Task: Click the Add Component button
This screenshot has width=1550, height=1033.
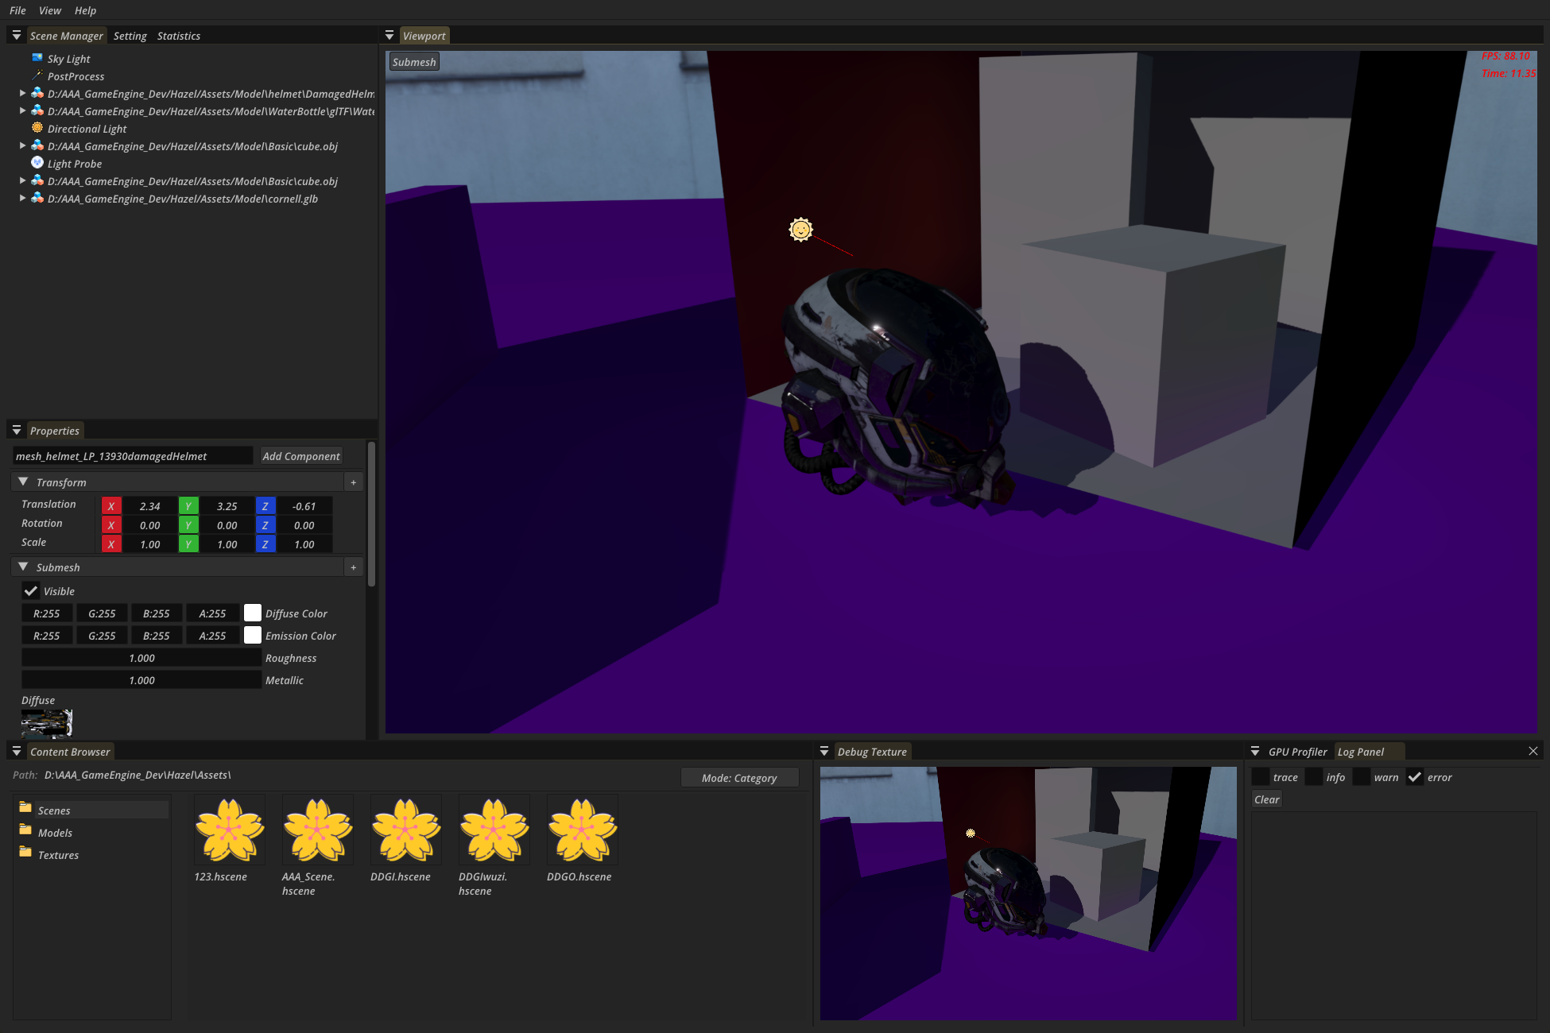Action: (x=301, y=456)
